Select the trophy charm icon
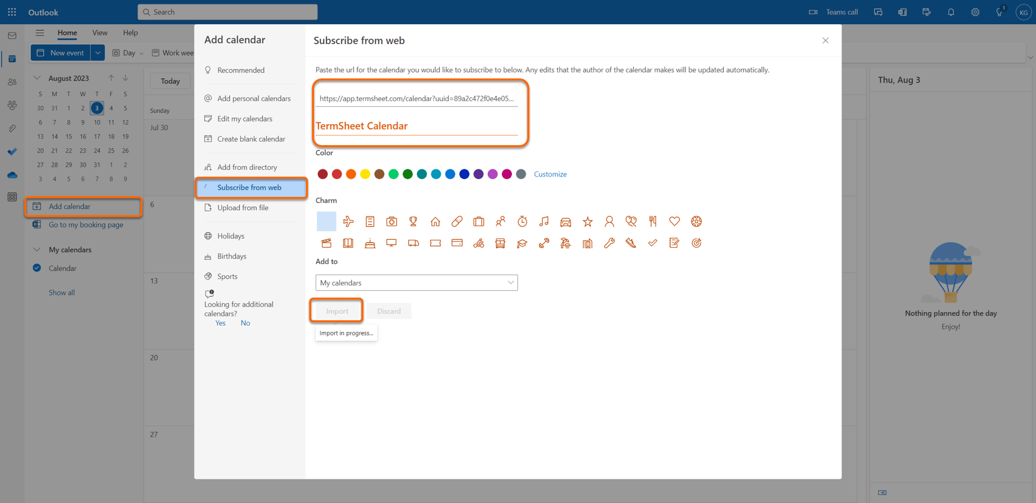This screenshot has height=503, width=1036. 413,222
